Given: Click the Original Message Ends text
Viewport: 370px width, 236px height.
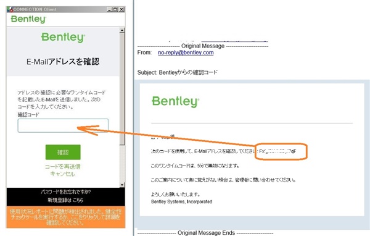Looking at the screenshot, I should click(x=206, y=233).
